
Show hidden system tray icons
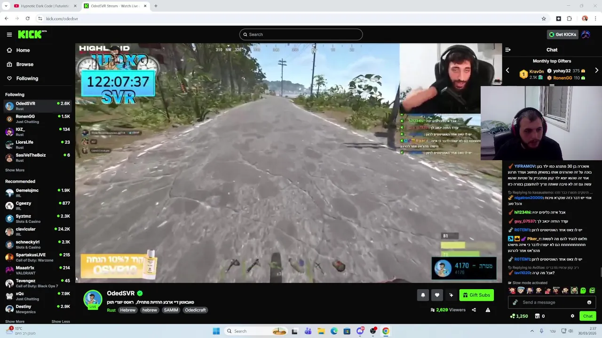pyautogui.click(x=532, y=331)
